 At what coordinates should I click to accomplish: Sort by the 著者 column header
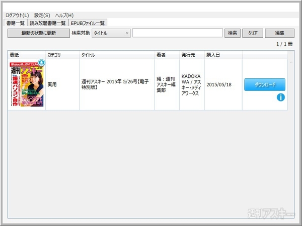click(x=167, y=55)
